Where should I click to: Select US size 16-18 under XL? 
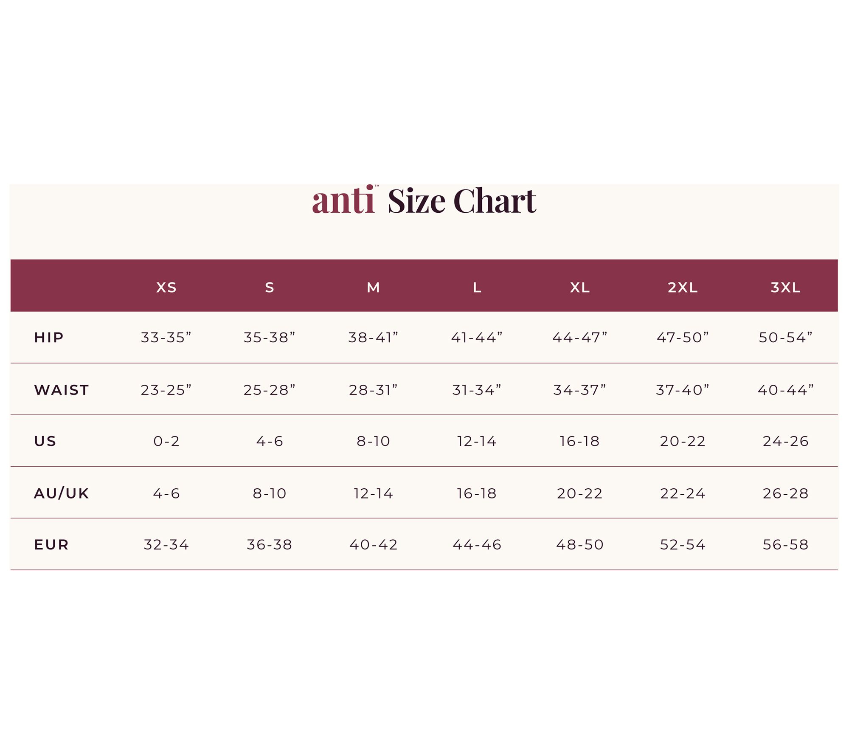click(x=579, y=442)
